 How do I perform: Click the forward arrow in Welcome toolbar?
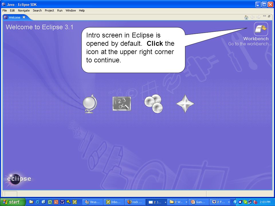[x=258, y=17]
